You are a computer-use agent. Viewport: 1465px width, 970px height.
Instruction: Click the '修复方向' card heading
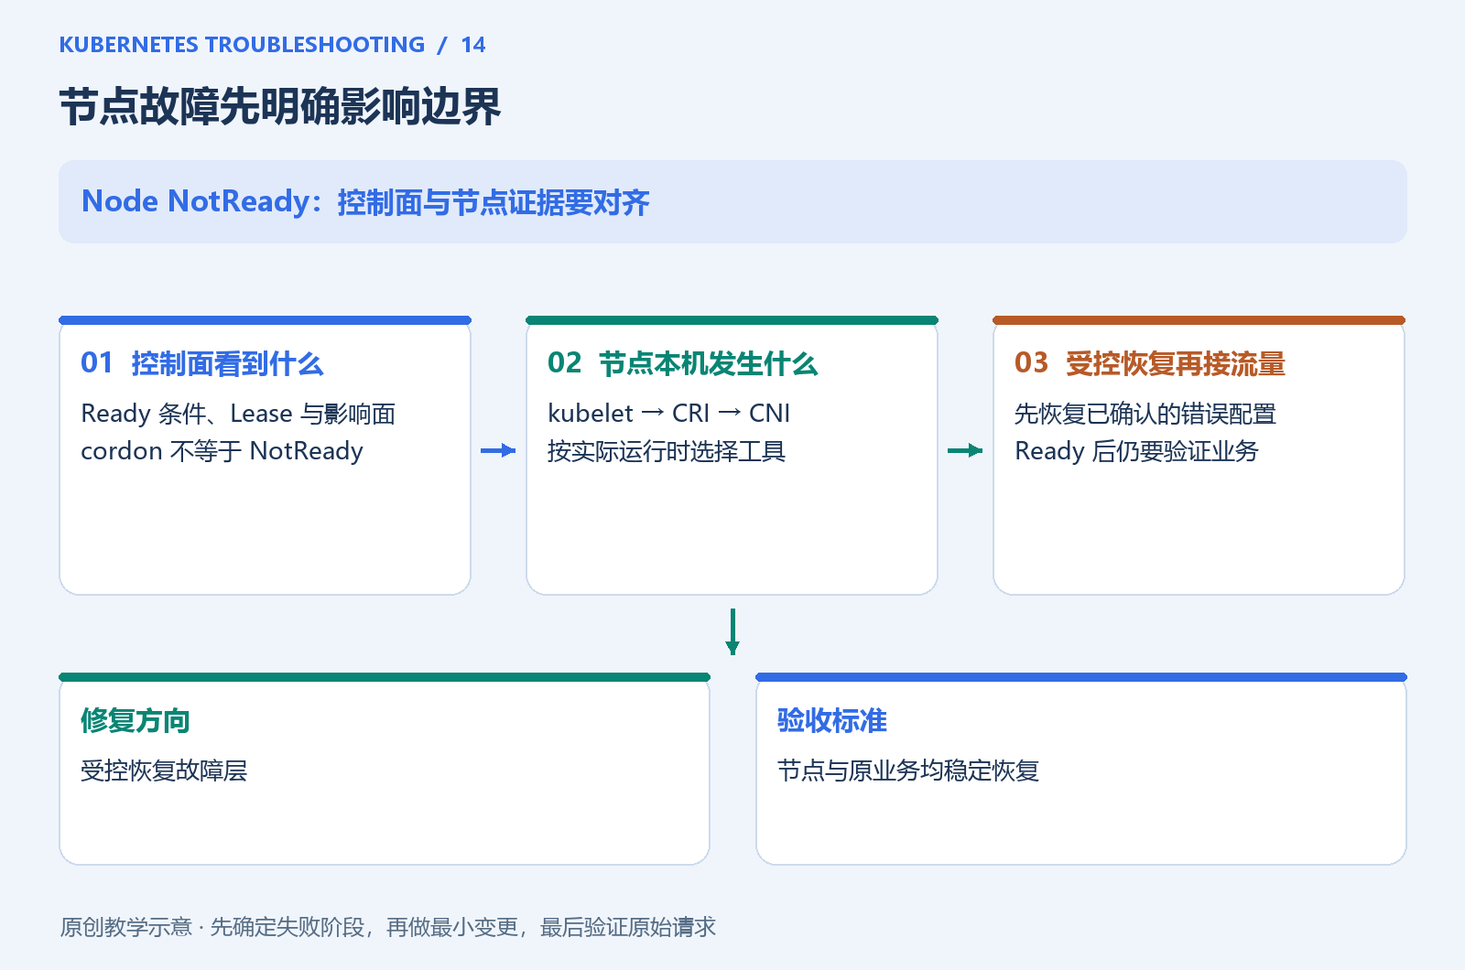[136, 720]
